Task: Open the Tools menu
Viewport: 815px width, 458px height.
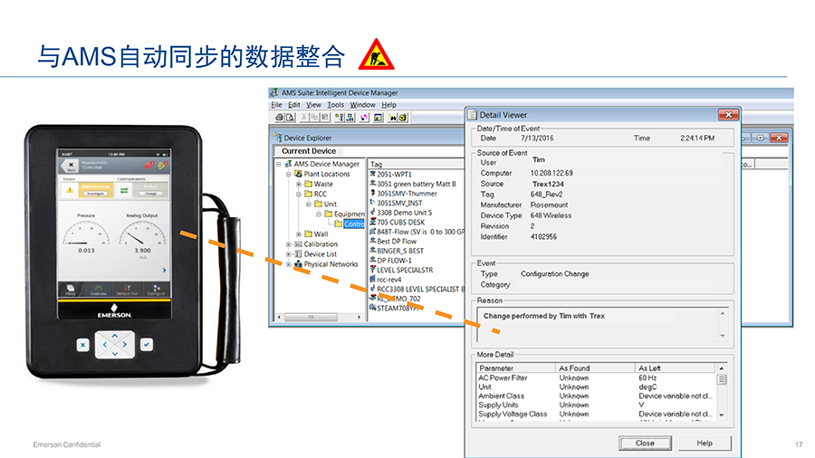Action: pyautogui.click(x=335, y=105)
